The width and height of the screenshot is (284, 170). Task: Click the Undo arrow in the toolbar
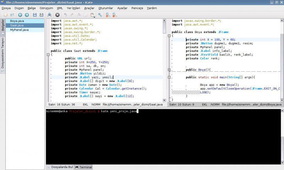coord(65,15)
